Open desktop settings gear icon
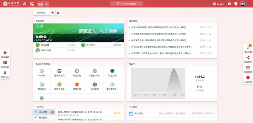This screenshot has height=123, width=253. [x=58, y=13]
